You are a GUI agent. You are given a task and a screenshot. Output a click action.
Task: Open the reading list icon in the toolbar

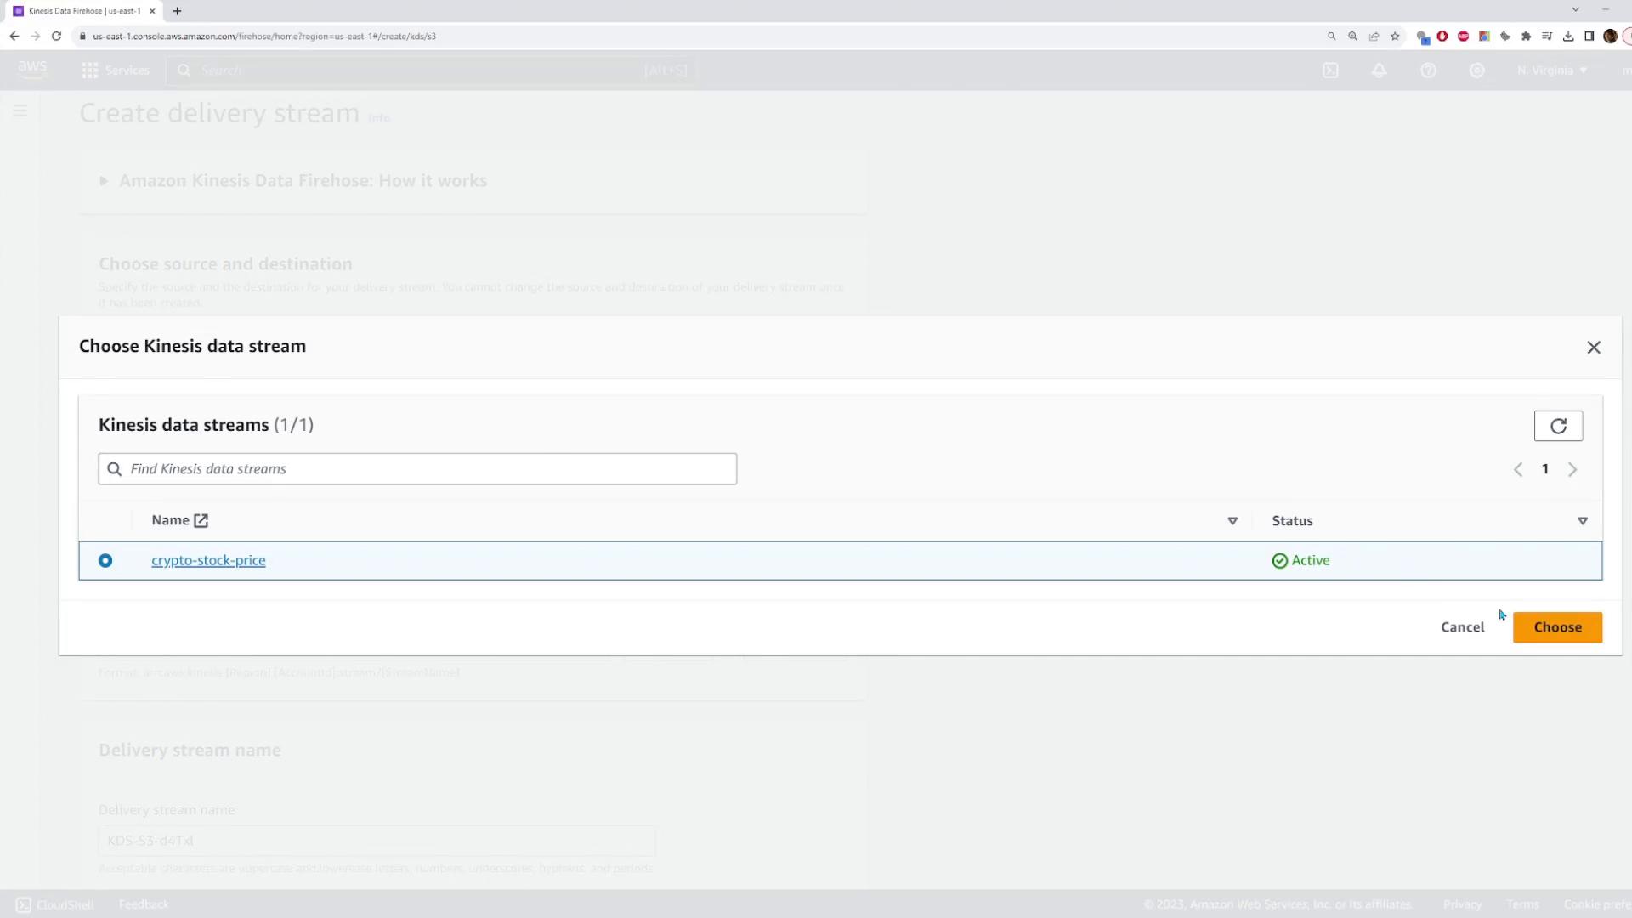(1547, 37)
